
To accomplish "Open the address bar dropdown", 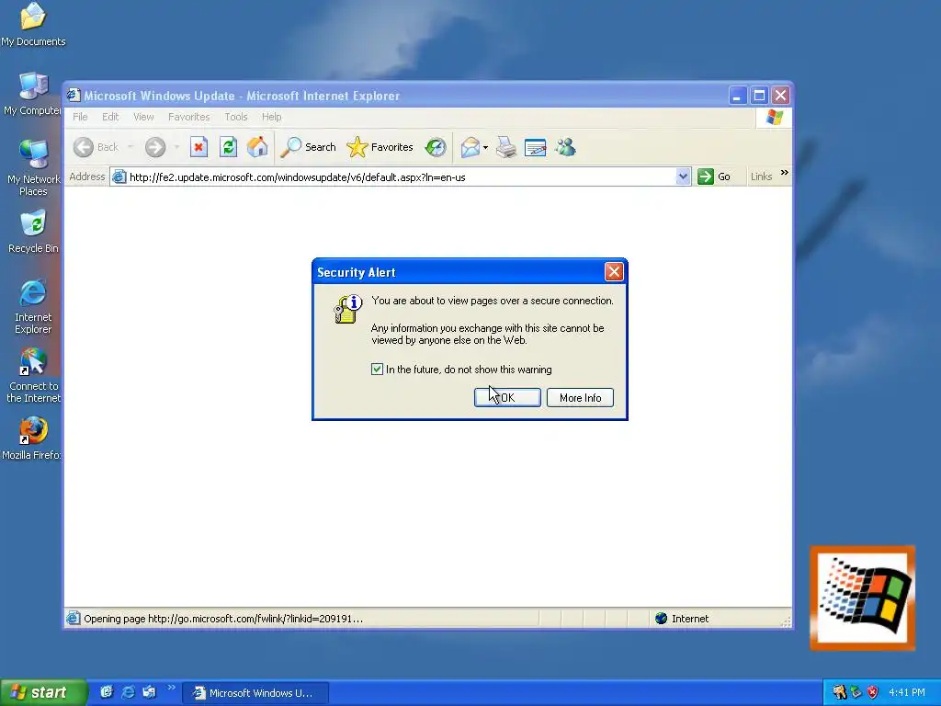I will coord(683,176).
